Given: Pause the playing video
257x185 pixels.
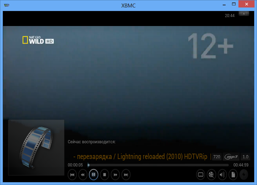Looking at the screenshot, I should (94, 175).
